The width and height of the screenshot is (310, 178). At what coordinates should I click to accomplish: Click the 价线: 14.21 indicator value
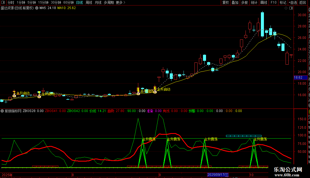98,111
